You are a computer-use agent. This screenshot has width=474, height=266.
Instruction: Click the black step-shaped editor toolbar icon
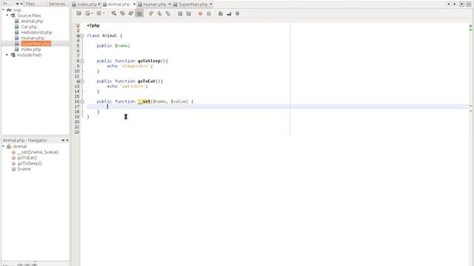[229, 13]
